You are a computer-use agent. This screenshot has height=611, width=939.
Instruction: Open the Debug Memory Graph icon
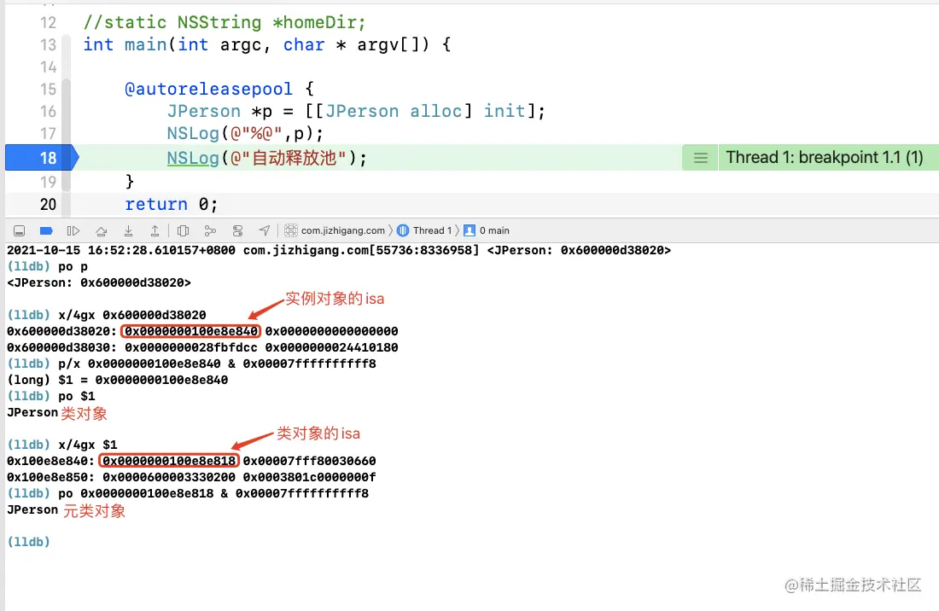210,230
